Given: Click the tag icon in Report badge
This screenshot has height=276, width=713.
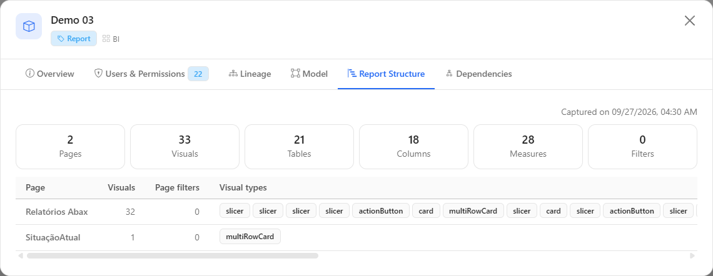Looking at the screenshot, I should (x=61, y=39).
